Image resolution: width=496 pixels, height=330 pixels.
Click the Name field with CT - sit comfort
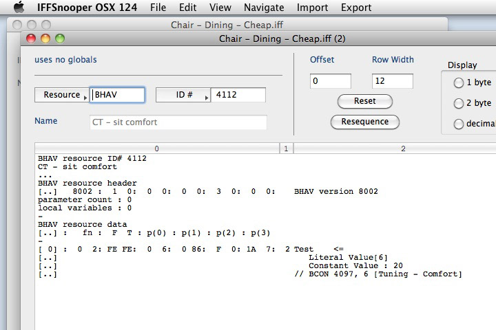pos(178,122)
